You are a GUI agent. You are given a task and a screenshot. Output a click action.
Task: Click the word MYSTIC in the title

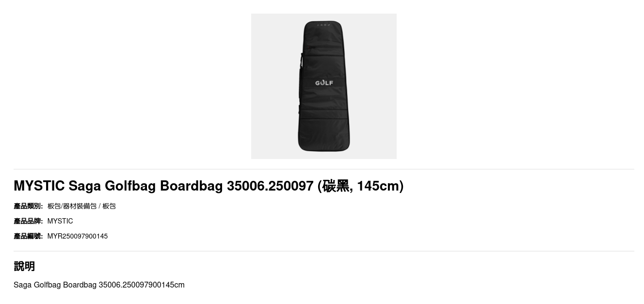(39, 186)
